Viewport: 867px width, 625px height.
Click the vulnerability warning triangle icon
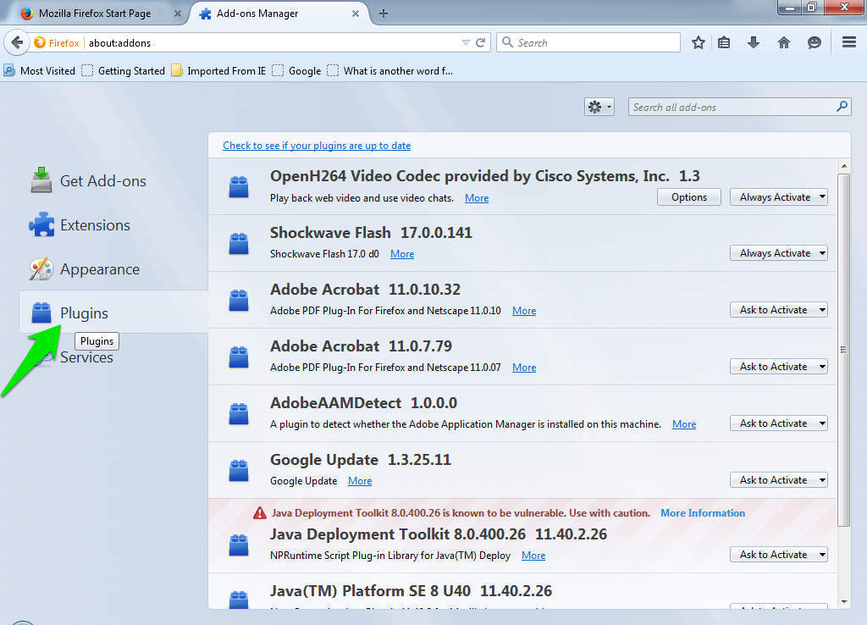pos(259,513)
